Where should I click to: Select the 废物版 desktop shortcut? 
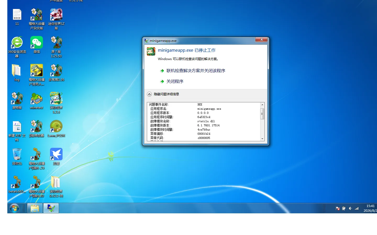(x=17, y=101)
